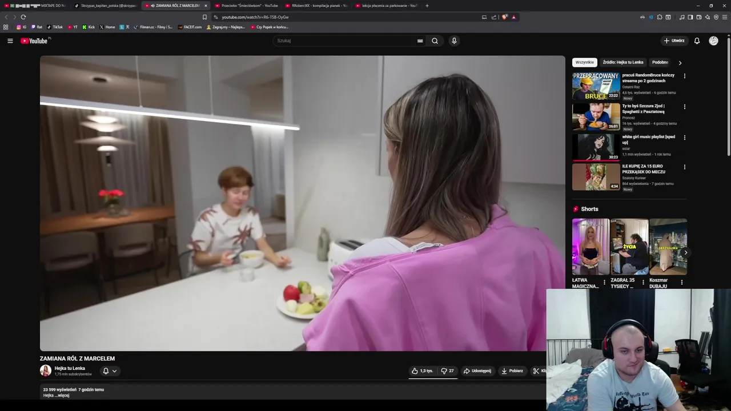This screenshot has width=731, height=411.
Task: Click the Pobierz download button
Action: (x=512, y=371)
